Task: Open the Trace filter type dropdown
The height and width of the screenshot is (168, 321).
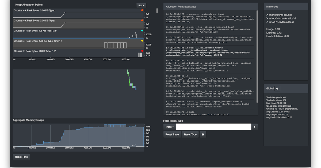Action: pos(170,127)
